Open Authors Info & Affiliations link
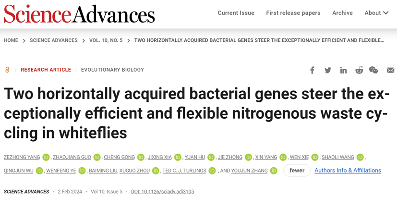Screen dimensions: 397x197 (348, 171)
